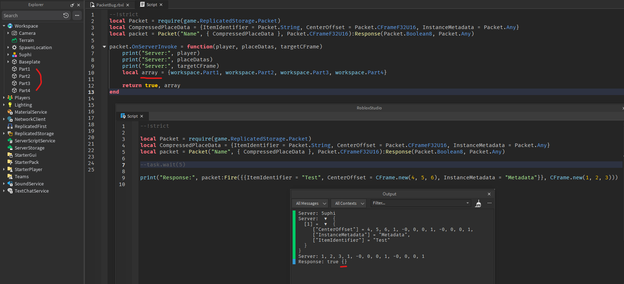Click the SpawnLocation gear icon
The image size is (624, 284).
tap(14, 47)
